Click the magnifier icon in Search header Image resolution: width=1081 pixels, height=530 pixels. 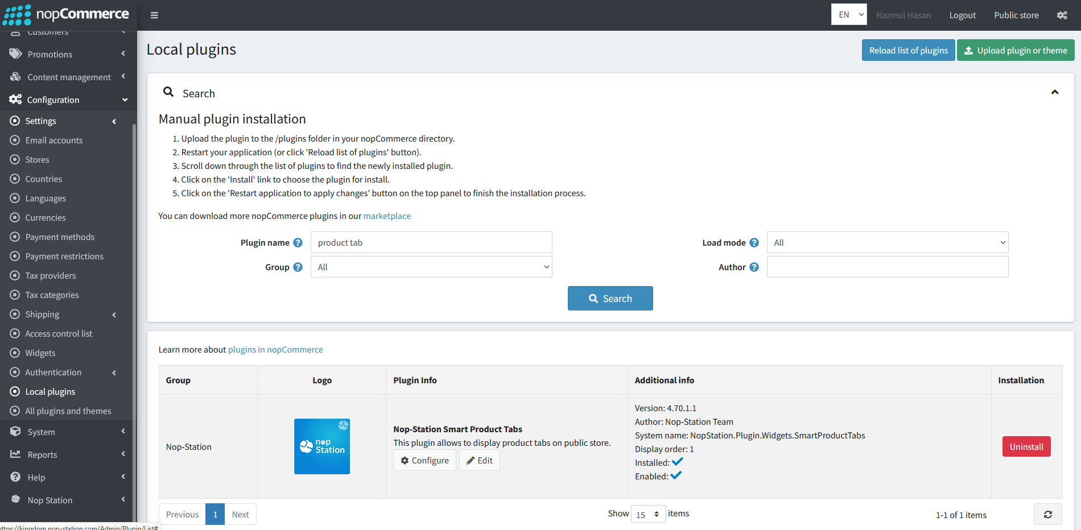(168, 92)
